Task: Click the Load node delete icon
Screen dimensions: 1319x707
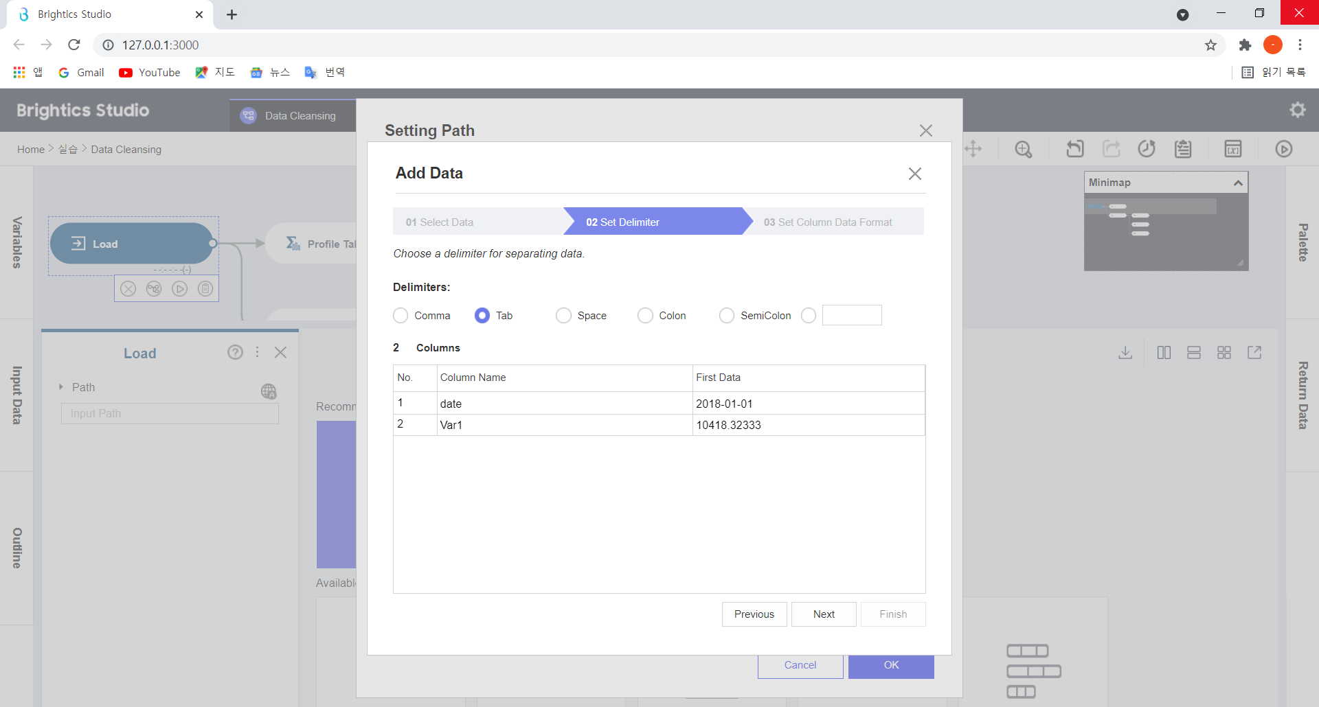Action: pos(128,289)
